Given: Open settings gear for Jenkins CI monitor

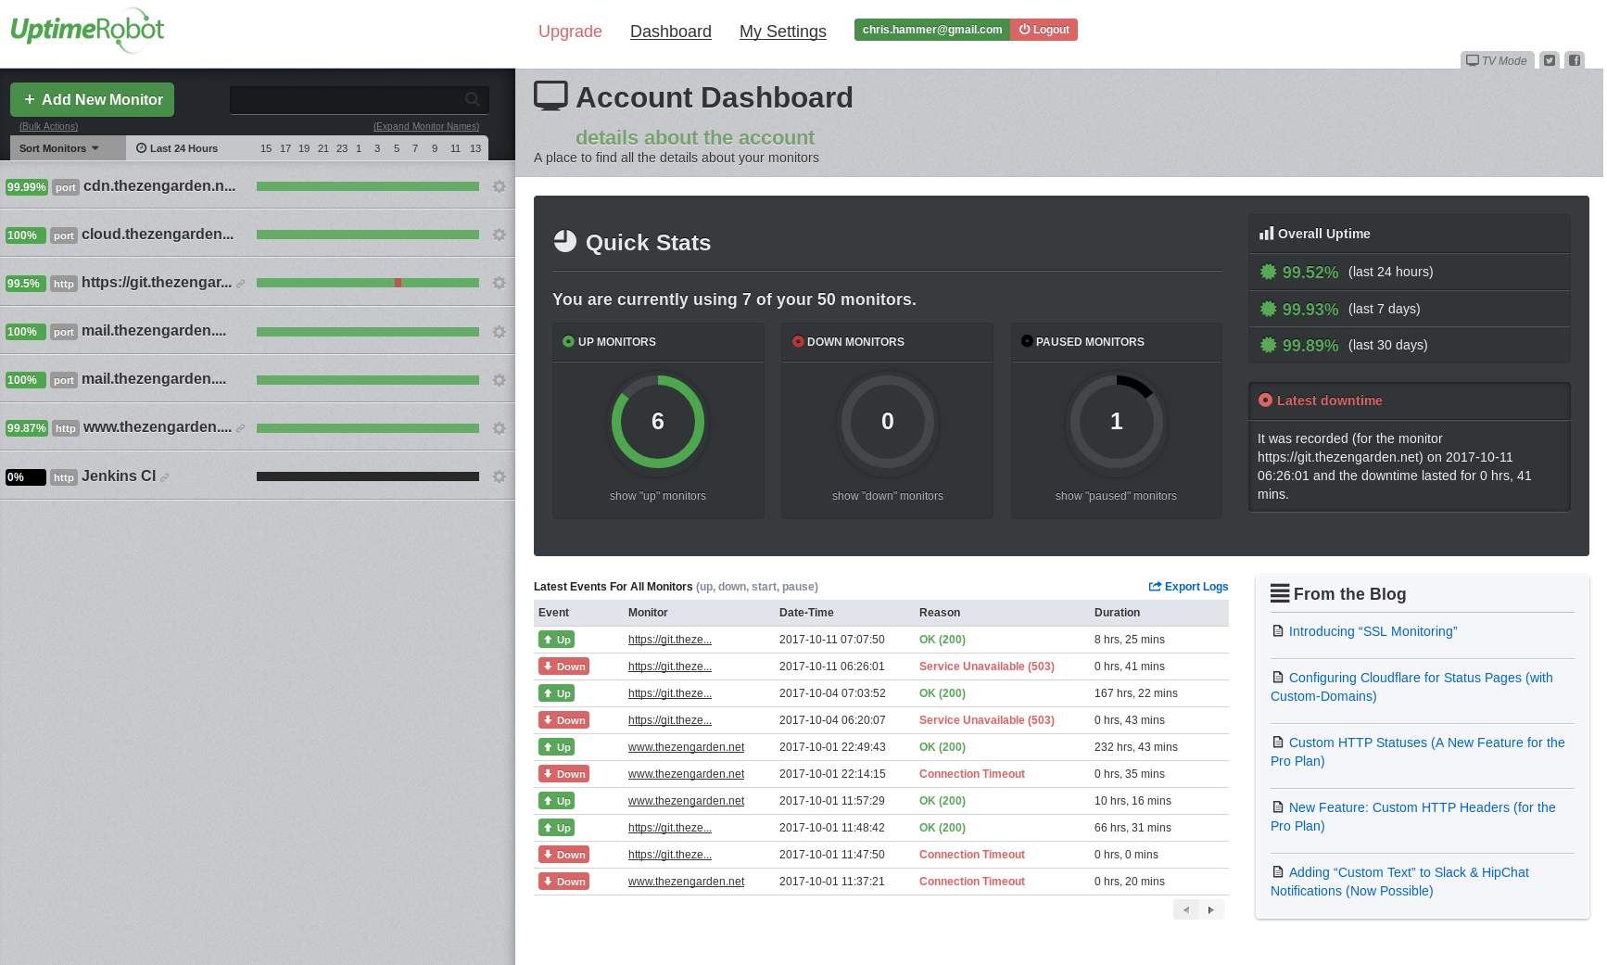Looking at the screenshot, I should click(x=499, y=476).
